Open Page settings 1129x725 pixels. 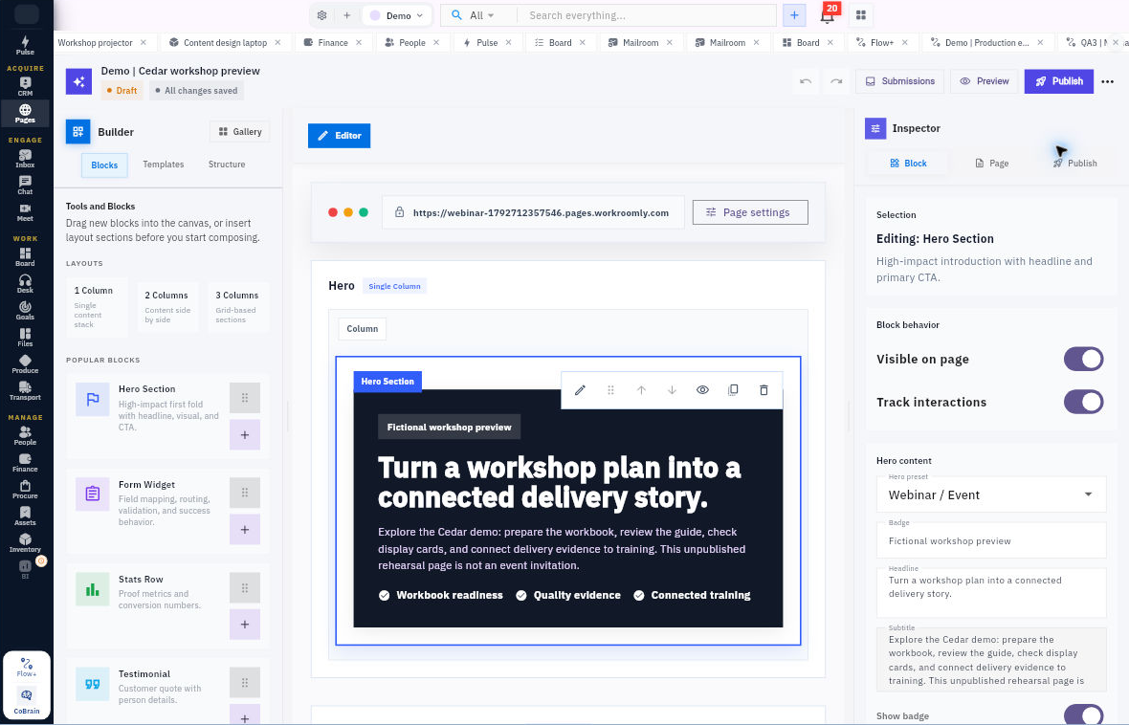[x=749, y=212]
